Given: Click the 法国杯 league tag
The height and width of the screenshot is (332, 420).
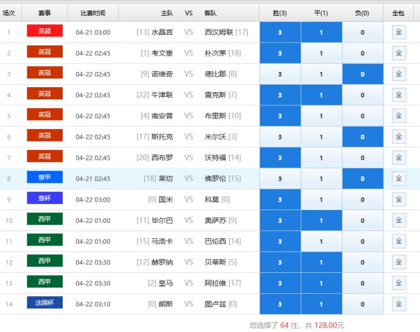Looking at the screenshot, I should [44, 303].
